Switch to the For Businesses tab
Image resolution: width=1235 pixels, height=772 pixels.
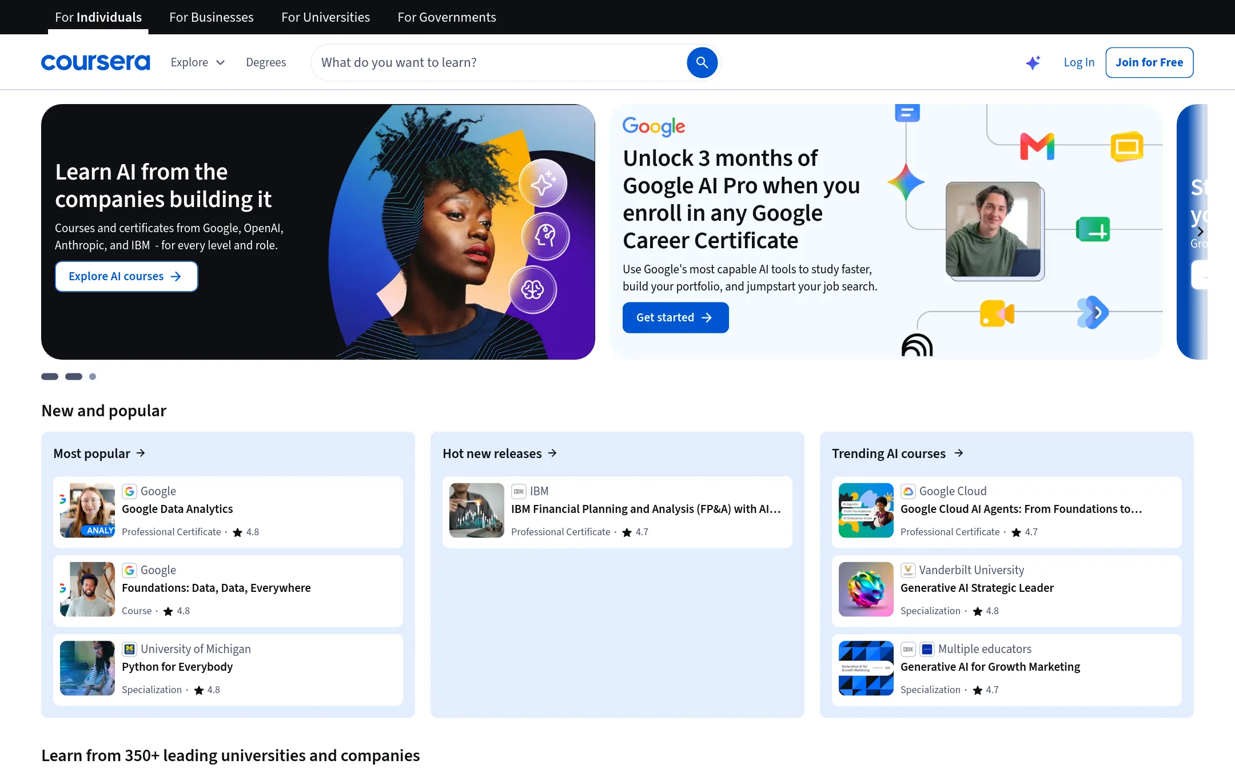pyautogui.click(x=212, y=17)
